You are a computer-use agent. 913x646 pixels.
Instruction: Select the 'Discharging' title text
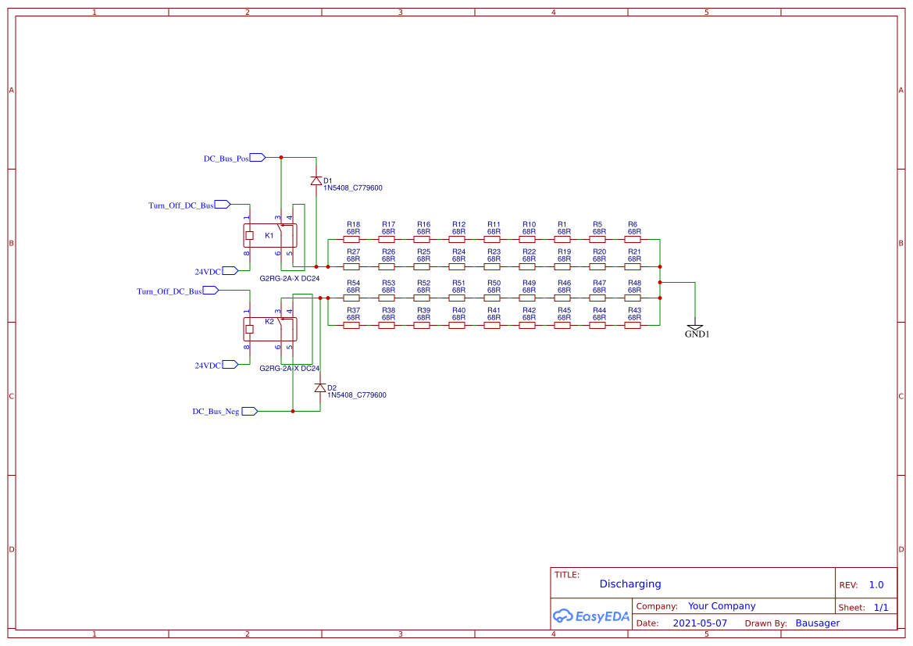(x=629, y=584)
